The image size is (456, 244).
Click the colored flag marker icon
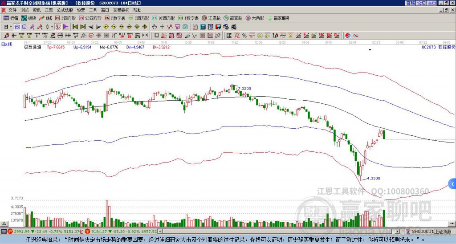(x=66, y=27)
